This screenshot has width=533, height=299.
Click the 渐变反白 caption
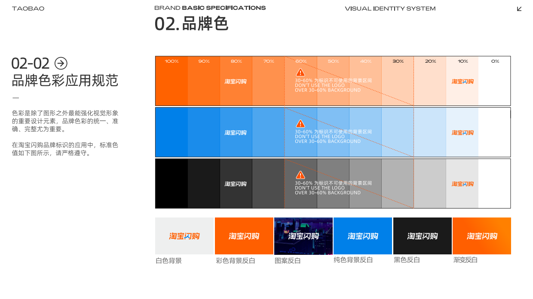(x=466, y=260)
